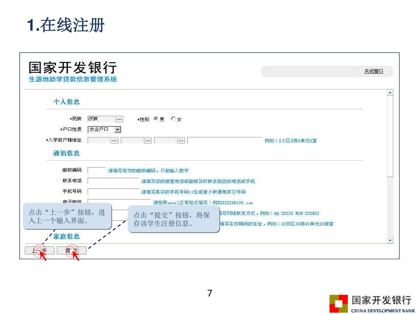Click the 生源地助学贷款信息管理系统 subtitle
This screenshot has width=419, height=314.
click(x=73, y=79)
